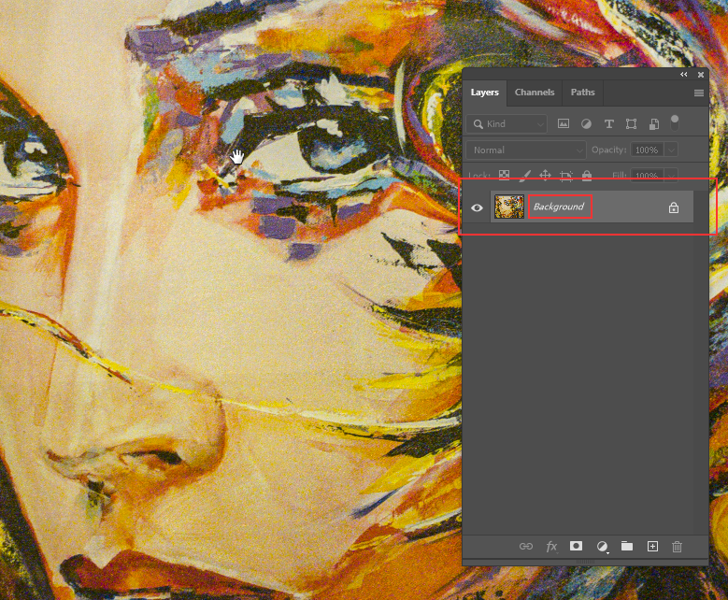Collapse the panel with double-arrow icon

coord(684,75)
